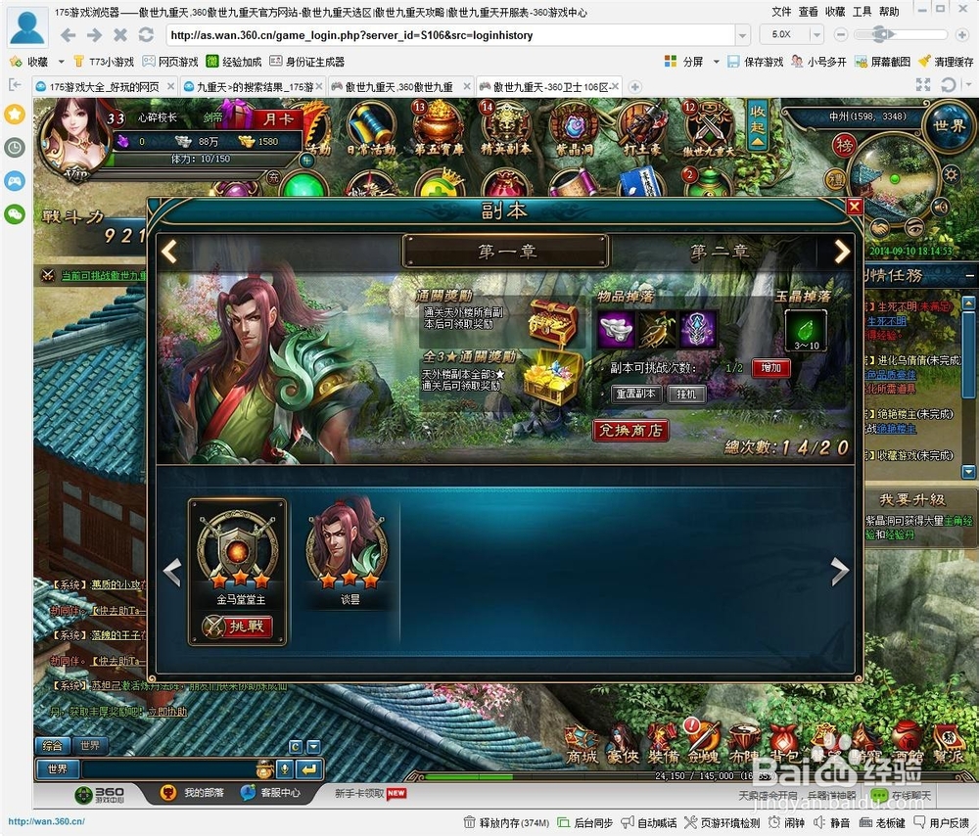Expand the 收藏 favorites dropdown arrow

(x=61, y=62)
